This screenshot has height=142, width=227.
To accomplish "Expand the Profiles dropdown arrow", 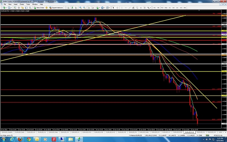I will [x=11, y=8].
